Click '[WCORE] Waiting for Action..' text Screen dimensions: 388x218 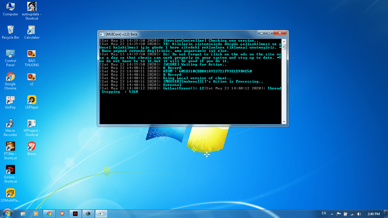tap(195, 64)
